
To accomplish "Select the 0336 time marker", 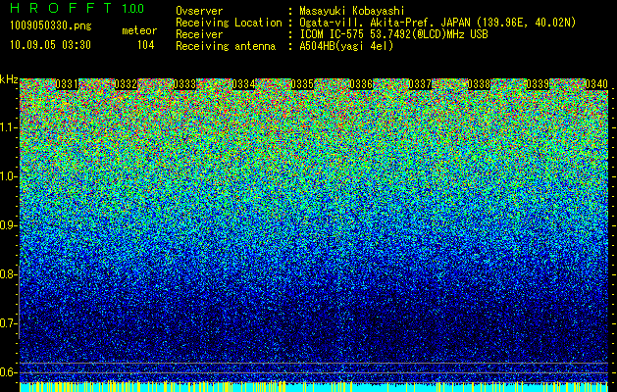I will (x=361, y=84).
